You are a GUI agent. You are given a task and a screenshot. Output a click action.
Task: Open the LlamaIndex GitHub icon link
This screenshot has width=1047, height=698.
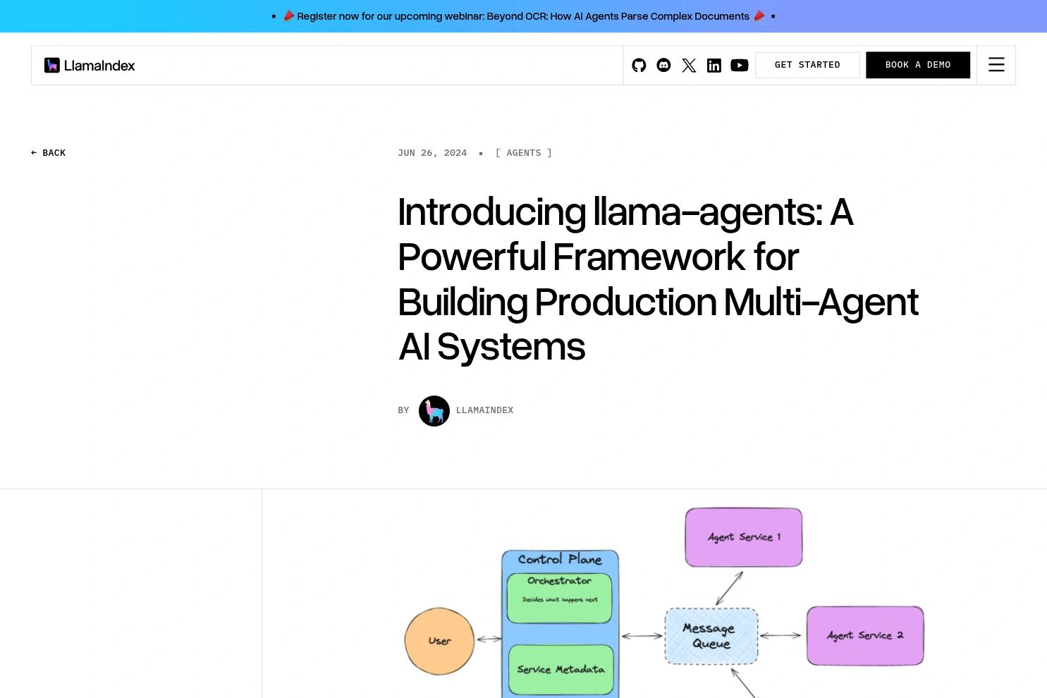(x=639, y=65)
